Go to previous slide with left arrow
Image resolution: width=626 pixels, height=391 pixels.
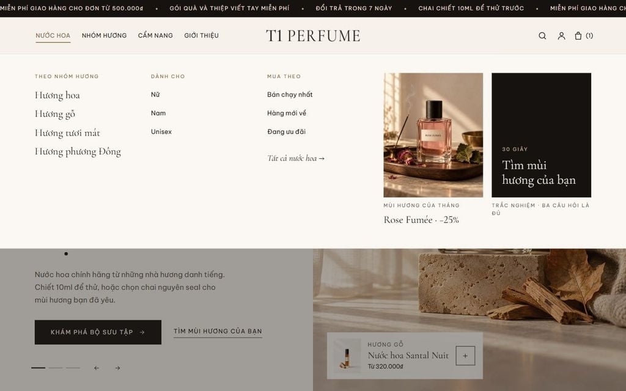[x=97, y=368]
